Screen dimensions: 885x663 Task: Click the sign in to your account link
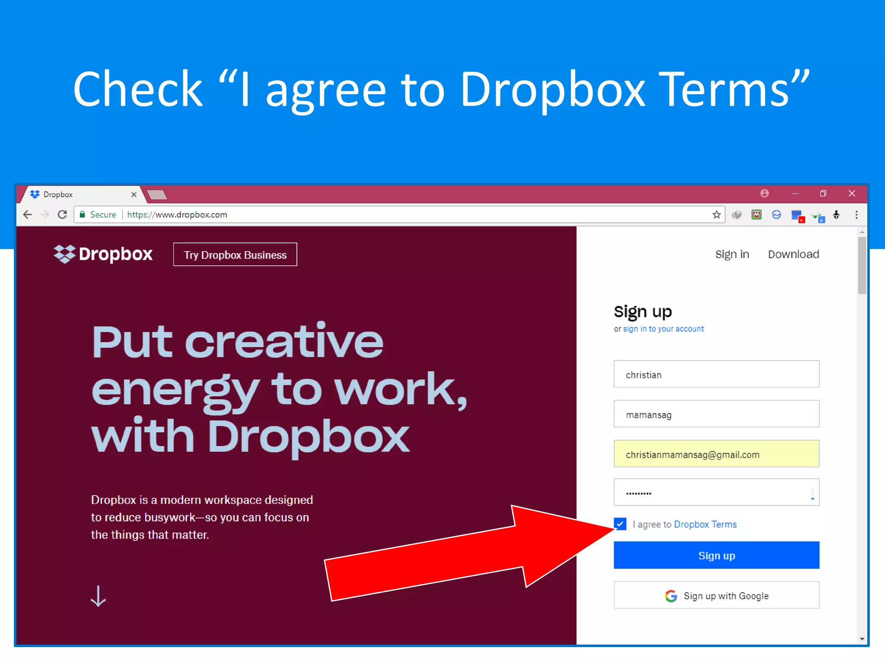tap(663, 329)
